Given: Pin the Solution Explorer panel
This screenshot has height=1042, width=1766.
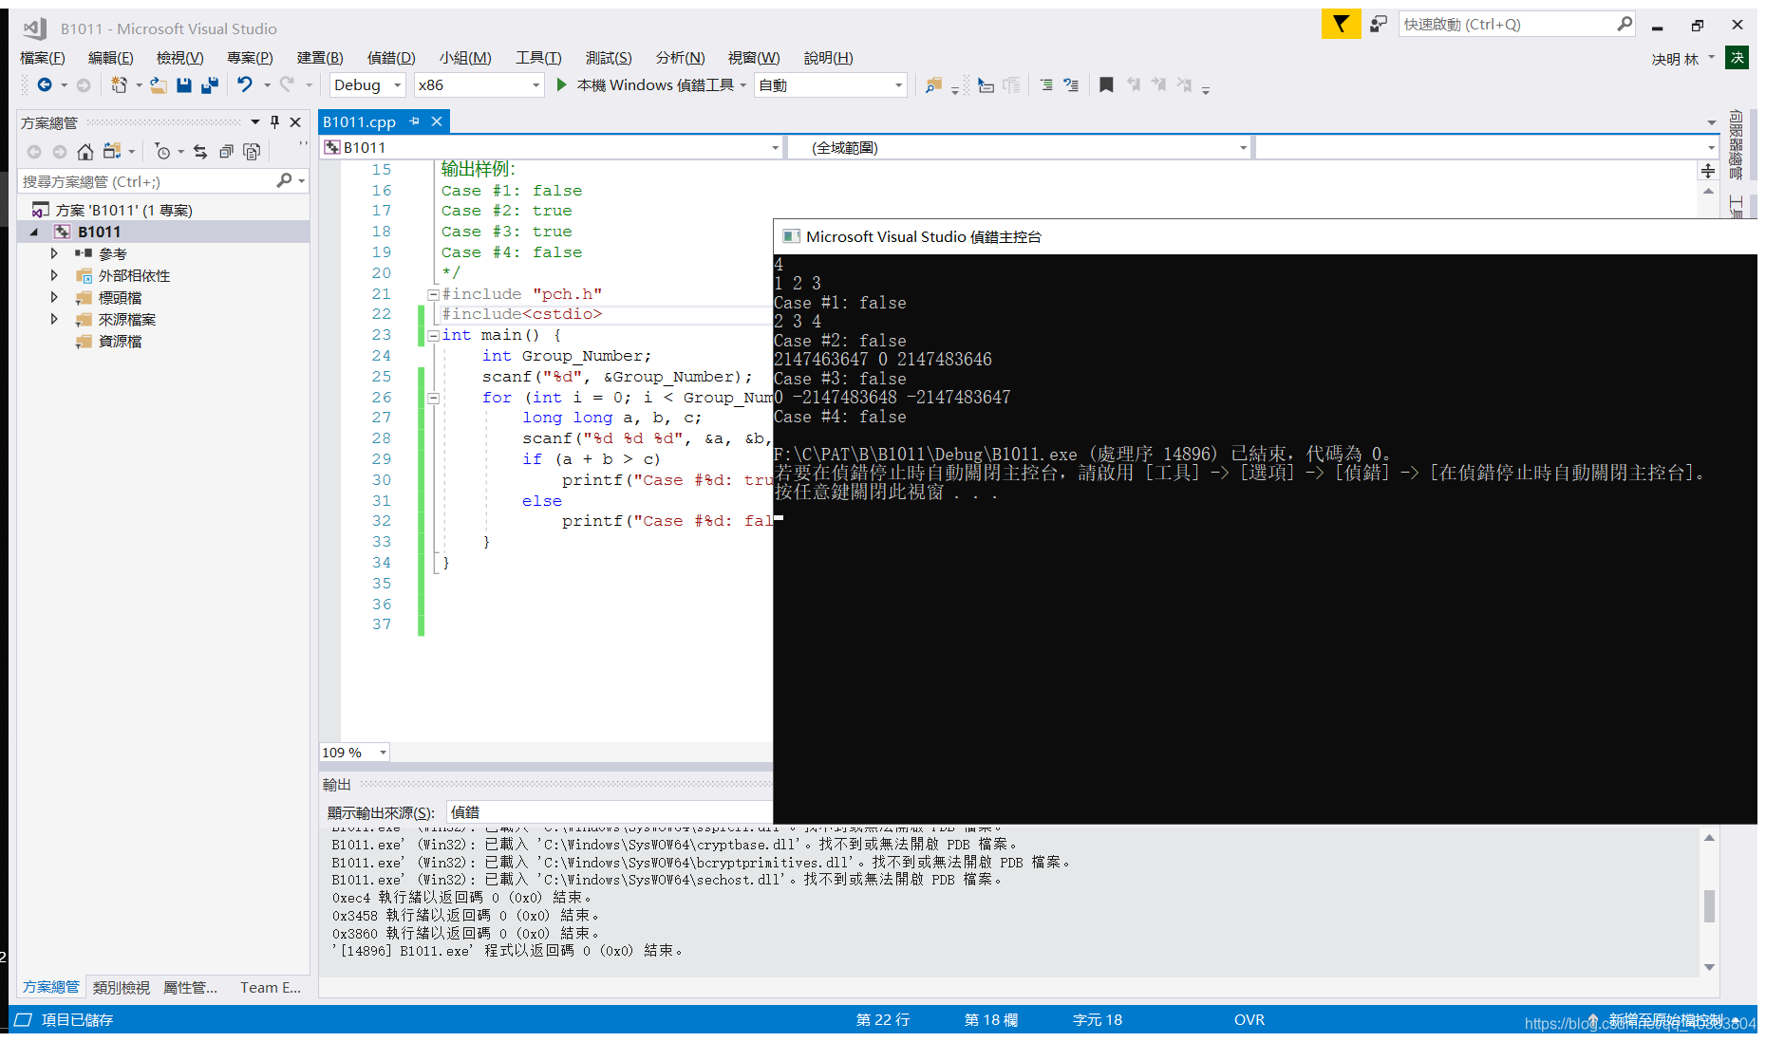Looking at the screenshot, I should (x=275, y=122).
